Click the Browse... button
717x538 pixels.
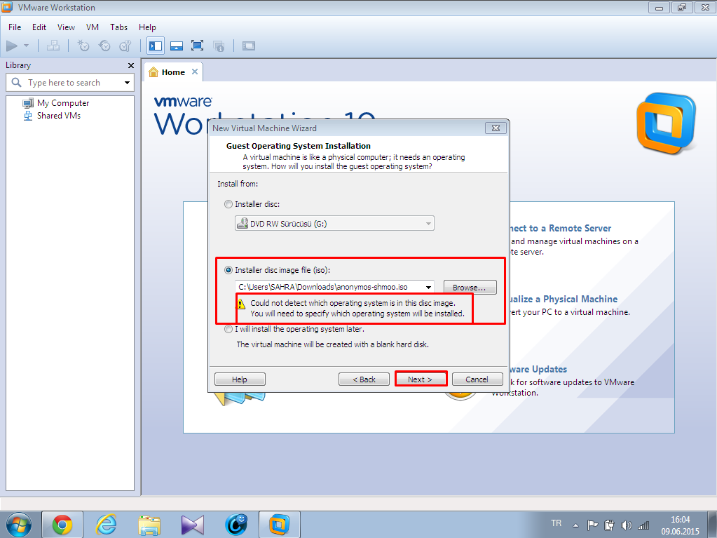470,288
